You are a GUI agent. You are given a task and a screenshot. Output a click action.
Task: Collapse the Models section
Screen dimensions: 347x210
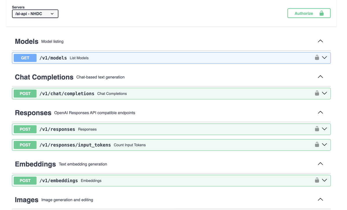(320, 41)
